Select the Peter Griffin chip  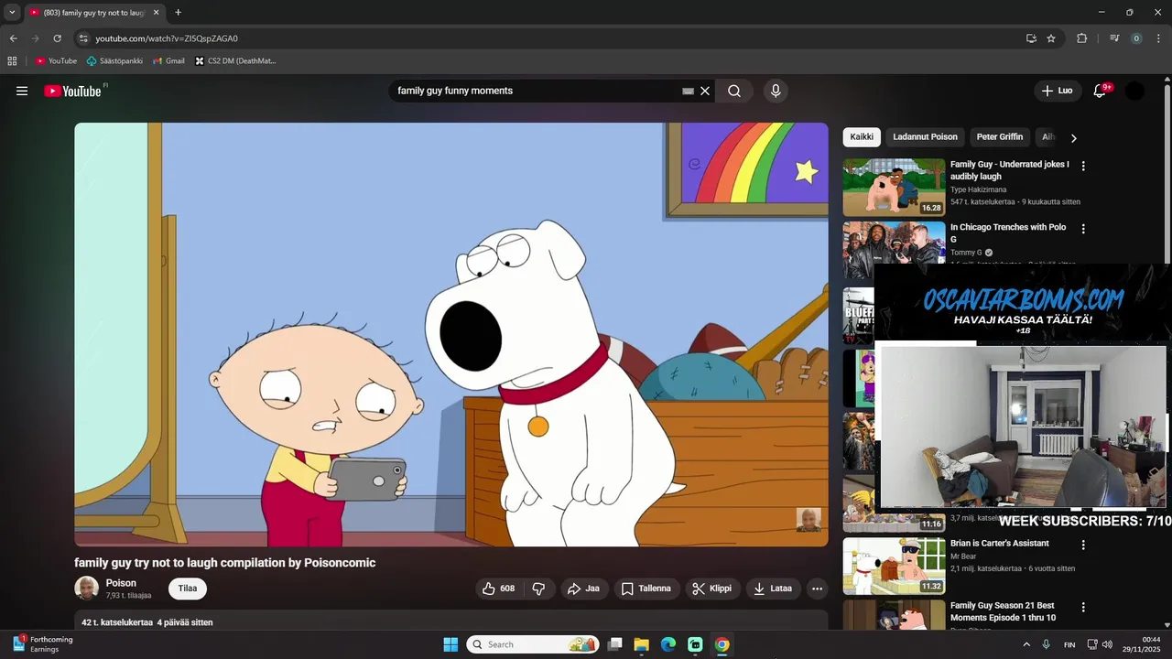pos(1000,137)
